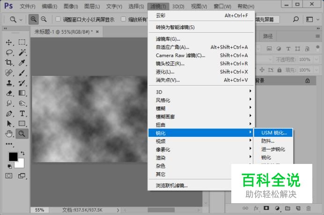324x215 pixels.
Task: Select the Spot Healing Brush tool
Action: (x=9, y=73)
